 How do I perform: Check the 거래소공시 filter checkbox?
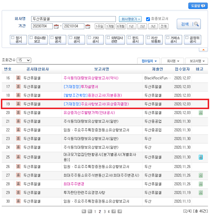[x=168, y=38]
